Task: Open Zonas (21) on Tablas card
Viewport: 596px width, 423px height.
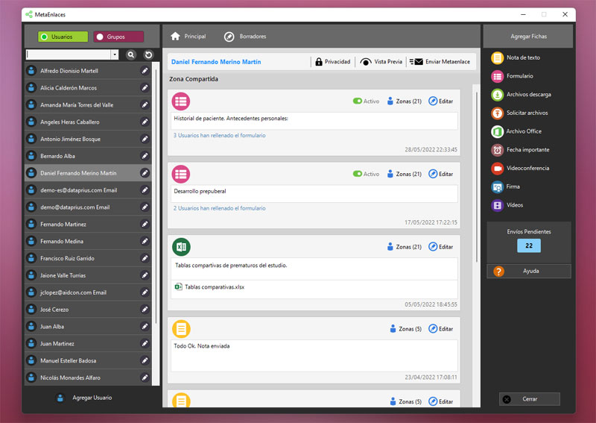Action: click(404, 247)
